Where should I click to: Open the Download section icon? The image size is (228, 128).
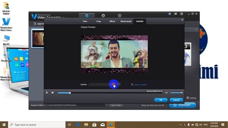click(120, 16)
